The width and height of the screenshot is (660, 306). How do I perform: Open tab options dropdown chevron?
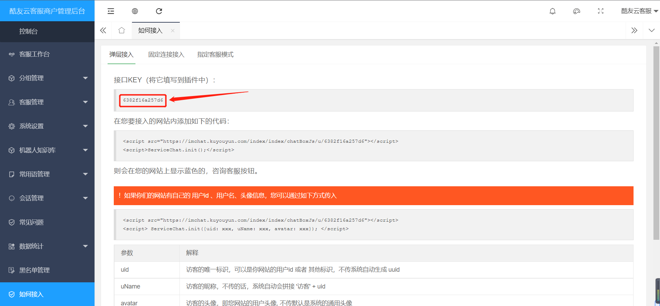651,31
